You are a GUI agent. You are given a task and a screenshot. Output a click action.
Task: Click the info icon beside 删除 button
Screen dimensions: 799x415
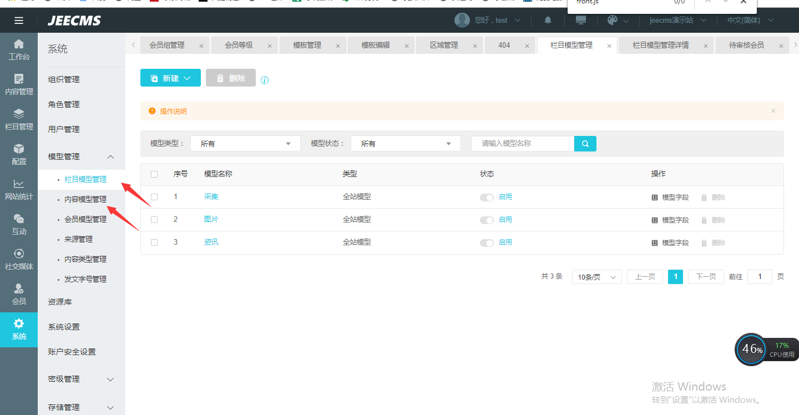pyautogui.click(x=265, y=80)
